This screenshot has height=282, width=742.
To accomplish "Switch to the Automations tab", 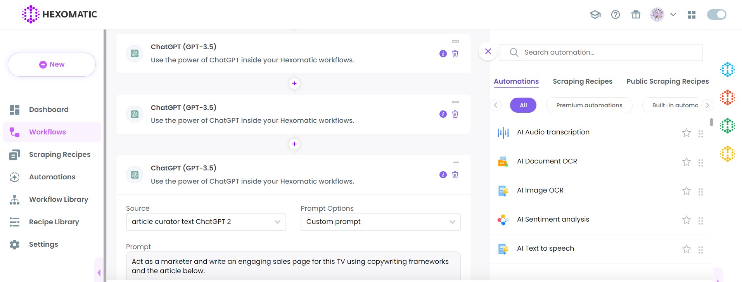I will tap(516, 81).
